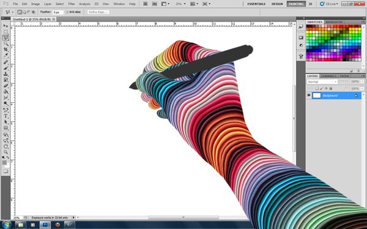Open the Styles panel fx icon

click(x=301, y=27)
